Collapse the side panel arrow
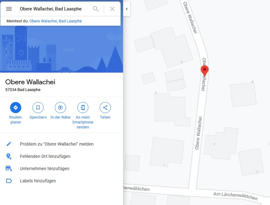This screenshot has width=270, height=205. [x=127, y=9]
